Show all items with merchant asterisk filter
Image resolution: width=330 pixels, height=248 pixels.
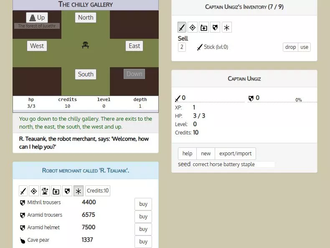(79, 191)
